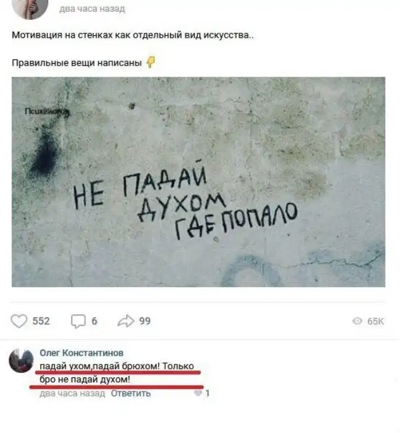Open comments via the speech bubble icon
This screenshot has width=400, height=433.
(x=78, y=322)
